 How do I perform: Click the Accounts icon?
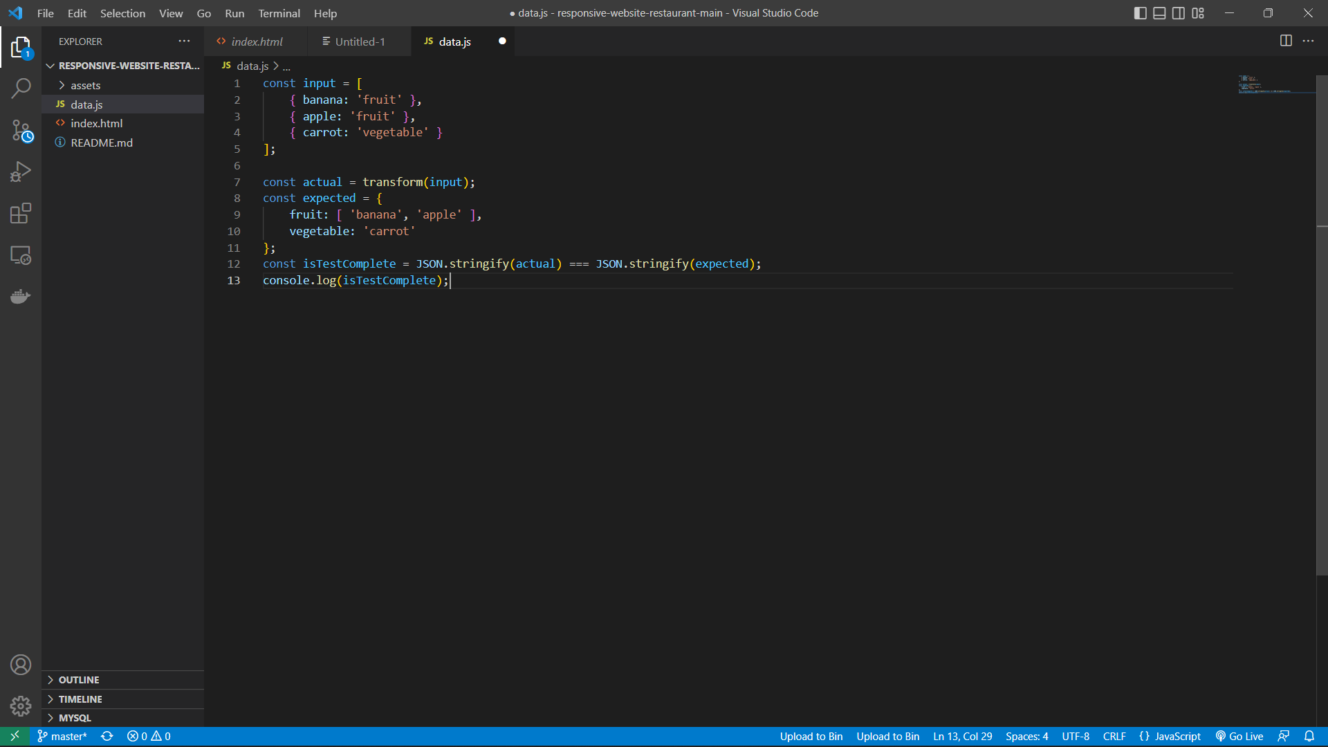pyautogui.click(x=21, y=665)
